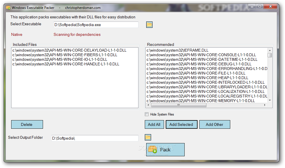Select API-MS-WIN-CORE-IO-L1-1-0.DLL in Included Files
This screenshot has width=285, height=168.
click(60, 59)
